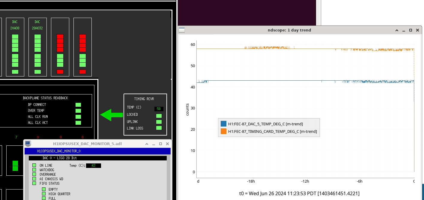The image size is (424, 200).
Task: Click the BACKPLANE STATUS READBACK heading
Action: [x=46, y=98]
